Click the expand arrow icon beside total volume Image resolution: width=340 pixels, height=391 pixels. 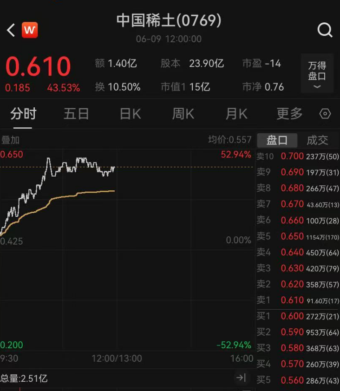(x=241, y=378)
